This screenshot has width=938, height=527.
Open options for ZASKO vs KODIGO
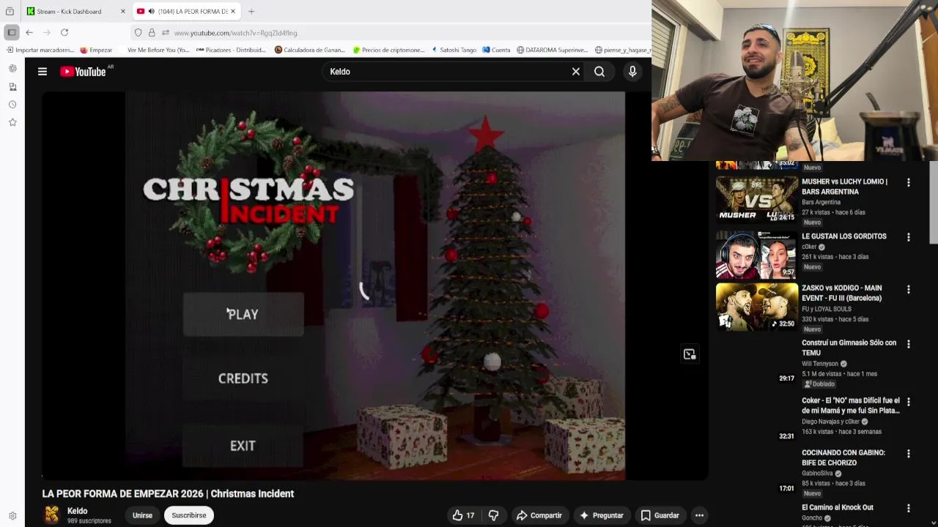point(909,289)
